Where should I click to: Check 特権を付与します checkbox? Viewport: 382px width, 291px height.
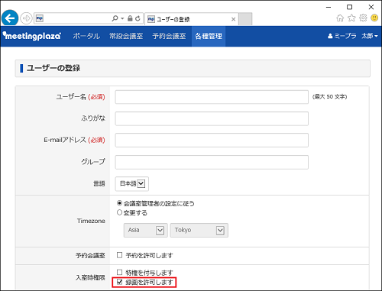[x=119, y=272]
